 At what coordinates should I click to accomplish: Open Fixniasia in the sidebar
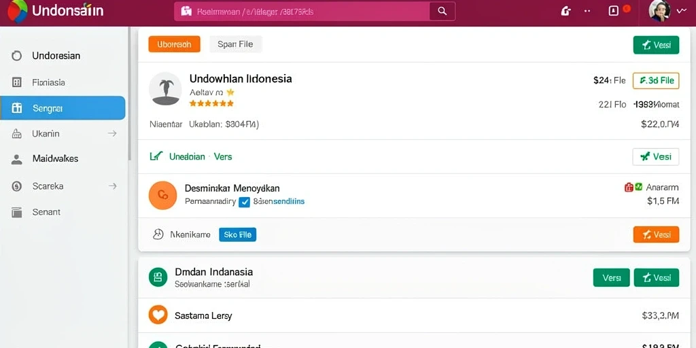48,82
